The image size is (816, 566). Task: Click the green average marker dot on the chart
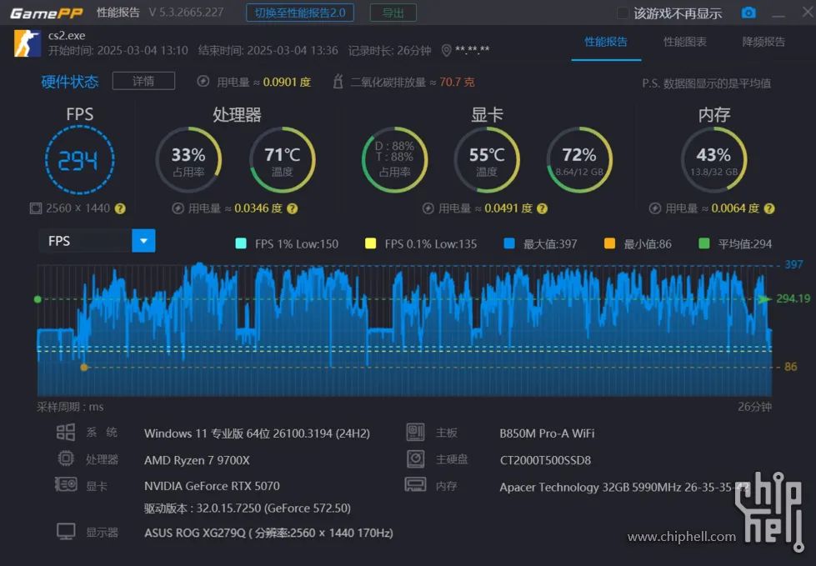pos(38,299)
